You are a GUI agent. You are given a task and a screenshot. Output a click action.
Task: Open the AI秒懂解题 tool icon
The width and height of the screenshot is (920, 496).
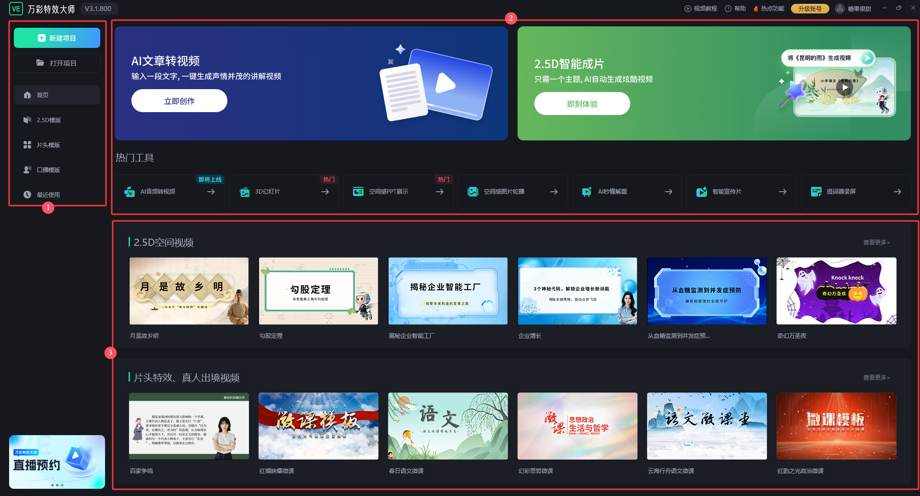pos(587,192)
